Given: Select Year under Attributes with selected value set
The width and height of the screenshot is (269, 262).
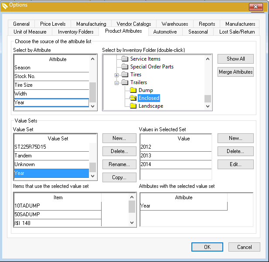Looking at the screenshot, I should tap(184, 206).
